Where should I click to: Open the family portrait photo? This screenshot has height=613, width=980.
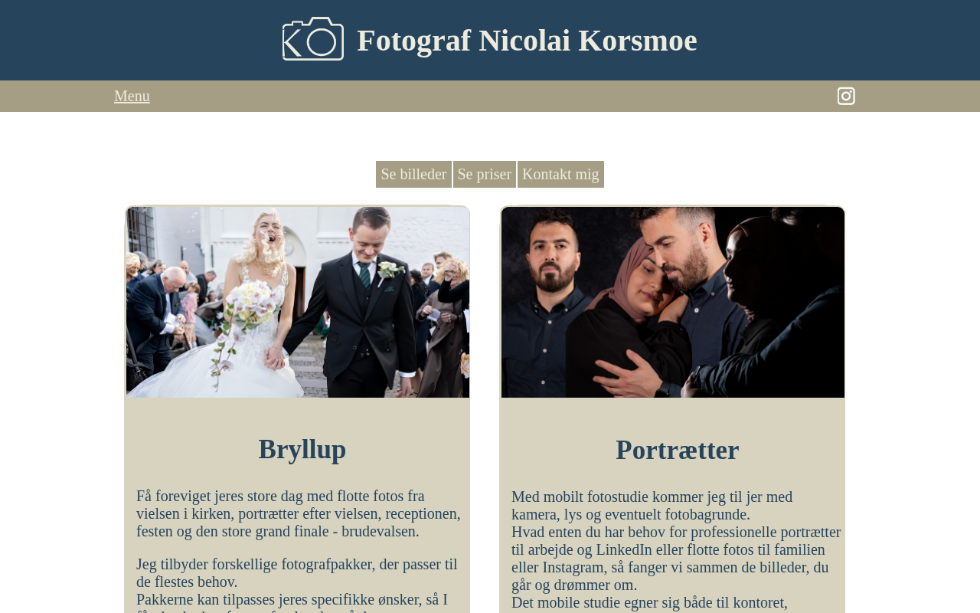pyautogui.click(x=672, y=302)
